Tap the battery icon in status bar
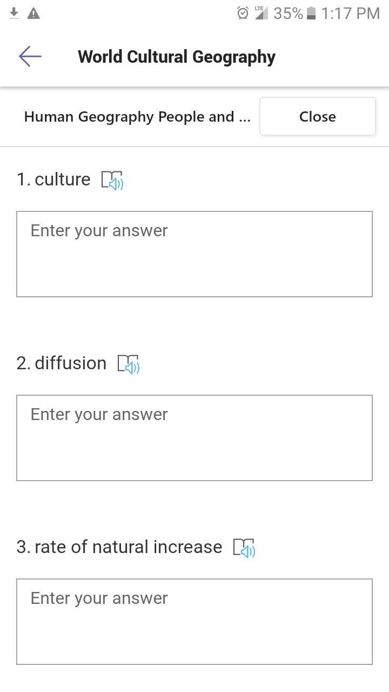The width and height of the screenshot is (389, 692). [311, 13]
